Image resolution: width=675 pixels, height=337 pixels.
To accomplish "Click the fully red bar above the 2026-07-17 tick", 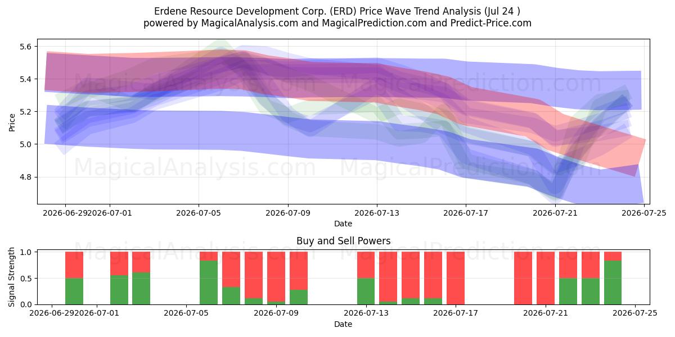I will [x=456, y=278].
